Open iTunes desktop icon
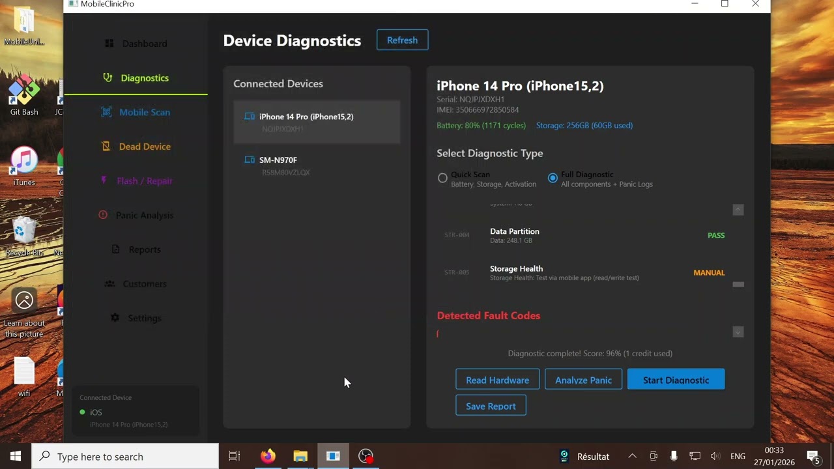 coord(24,167)
